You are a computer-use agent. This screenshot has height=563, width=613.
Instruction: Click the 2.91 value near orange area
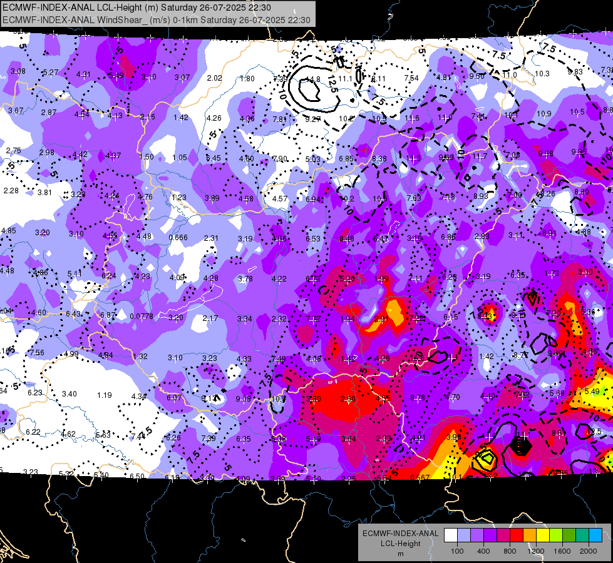point(381,319)
